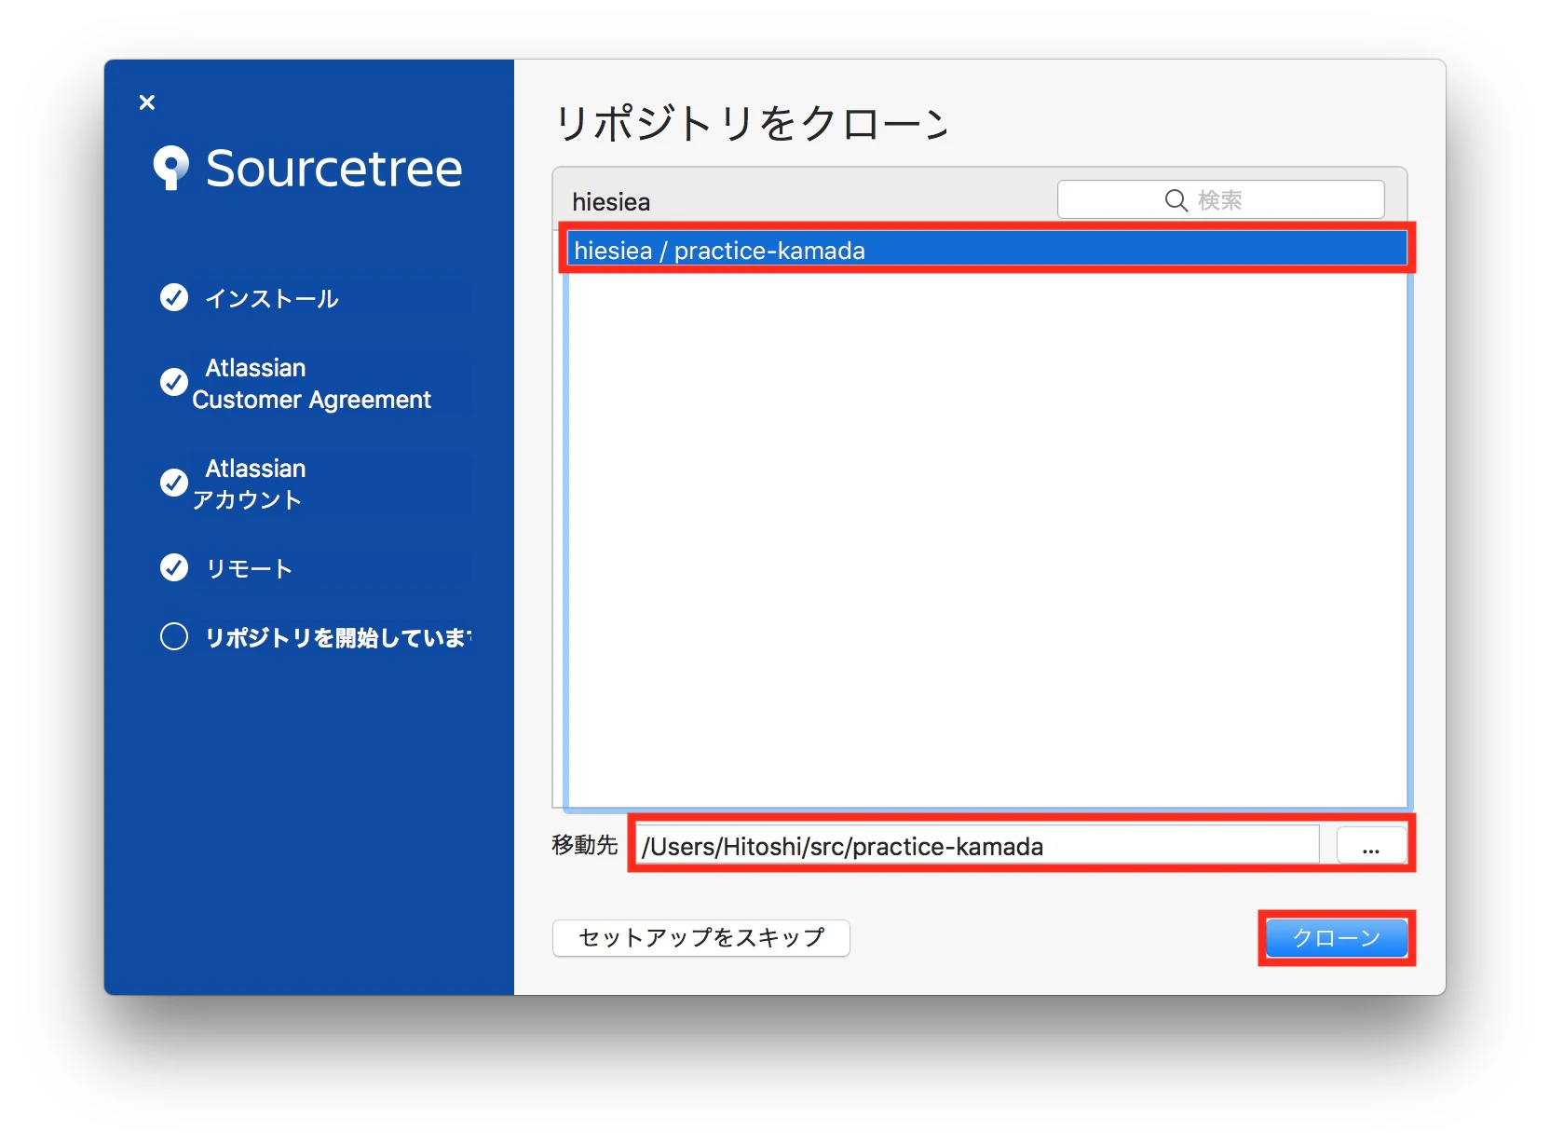Click the Sourcetree logo icon
Viewport: 1550px width, 1144px height.
click(x=170, y=168)
